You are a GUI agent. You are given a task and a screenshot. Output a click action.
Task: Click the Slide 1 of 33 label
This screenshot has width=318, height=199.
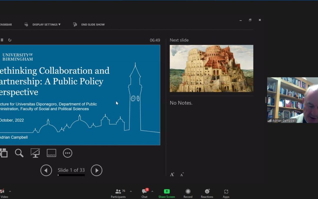pyautogui.click(x=71, y=170)
